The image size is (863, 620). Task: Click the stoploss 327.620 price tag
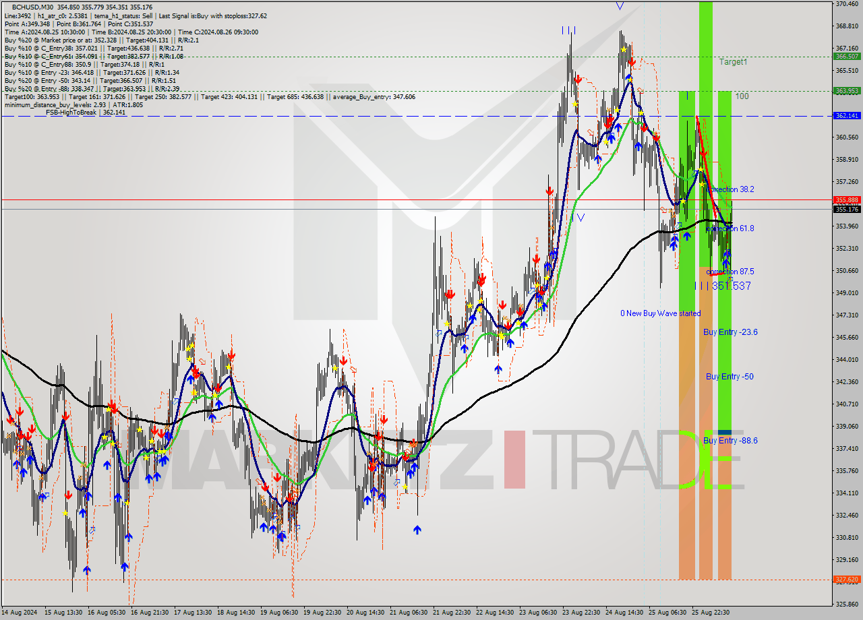[x=847, y=580]
